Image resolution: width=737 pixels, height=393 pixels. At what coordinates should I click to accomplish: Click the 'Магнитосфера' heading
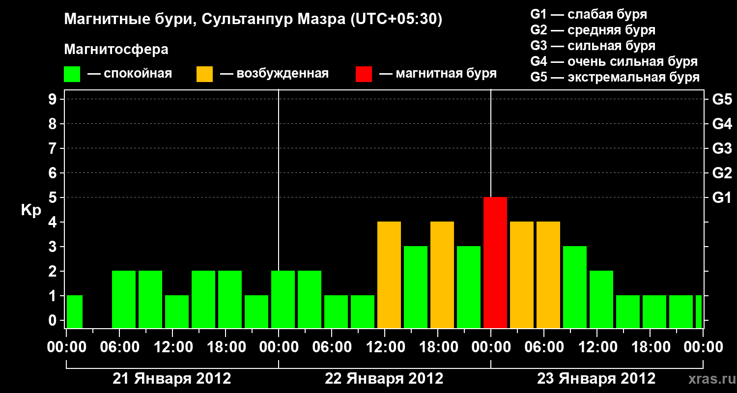pos(116,50)
